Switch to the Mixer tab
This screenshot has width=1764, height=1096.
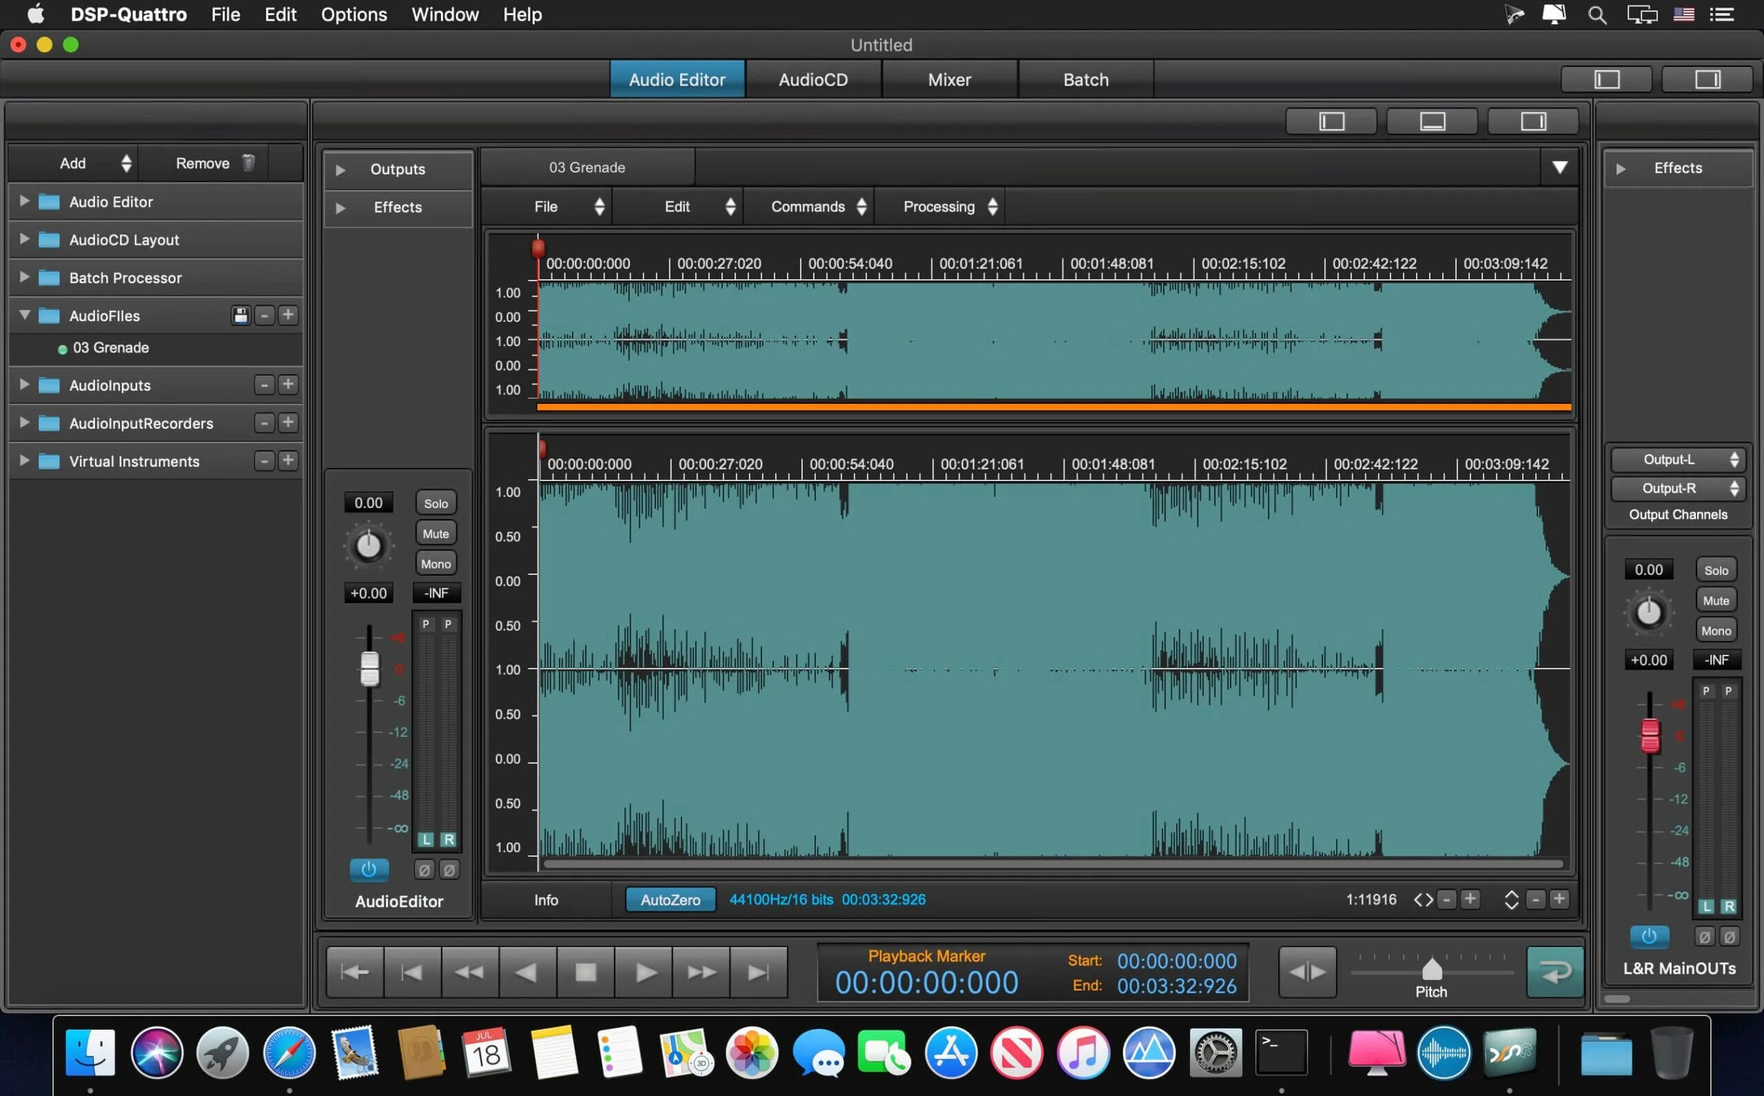(949, 80)
